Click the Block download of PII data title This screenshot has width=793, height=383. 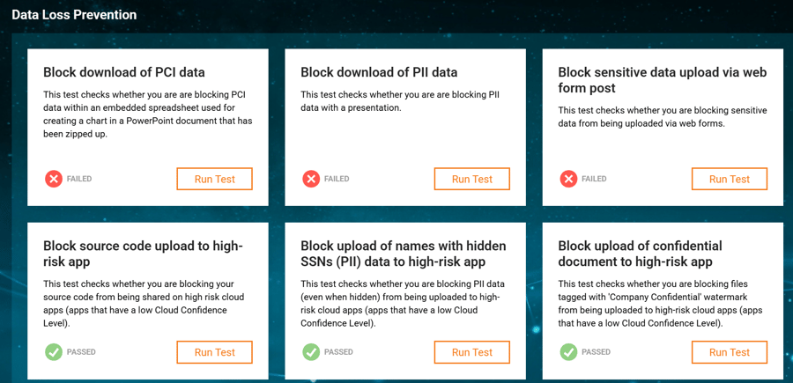coord(379,72)
